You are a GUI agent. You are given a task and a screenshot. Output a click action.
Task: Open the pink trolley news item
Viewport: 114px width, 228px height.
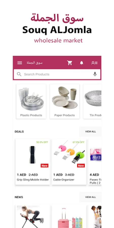tap(69, 216)
